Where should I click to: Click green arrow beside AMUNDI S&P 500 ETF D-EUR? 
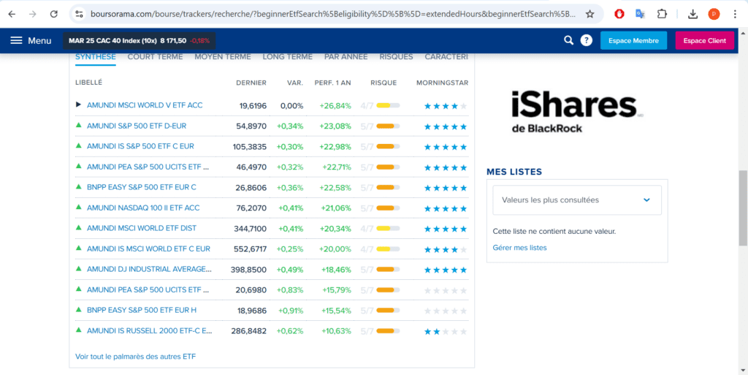click(79, 126)
